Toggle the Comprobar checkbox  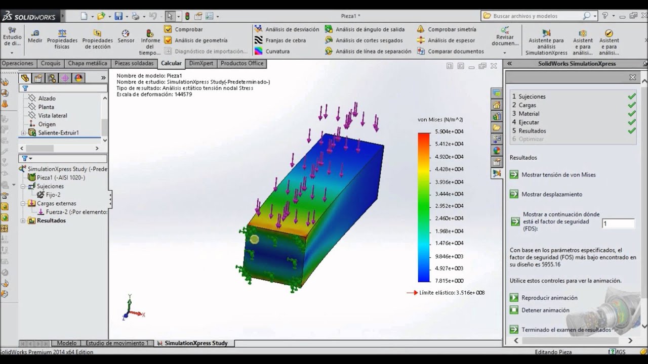point(168,29)
